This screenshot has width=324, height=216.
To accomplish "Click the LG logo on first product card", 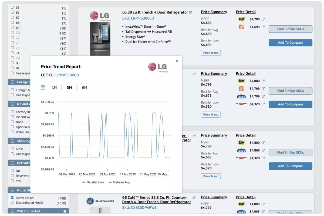I will [x=100, y=16].
